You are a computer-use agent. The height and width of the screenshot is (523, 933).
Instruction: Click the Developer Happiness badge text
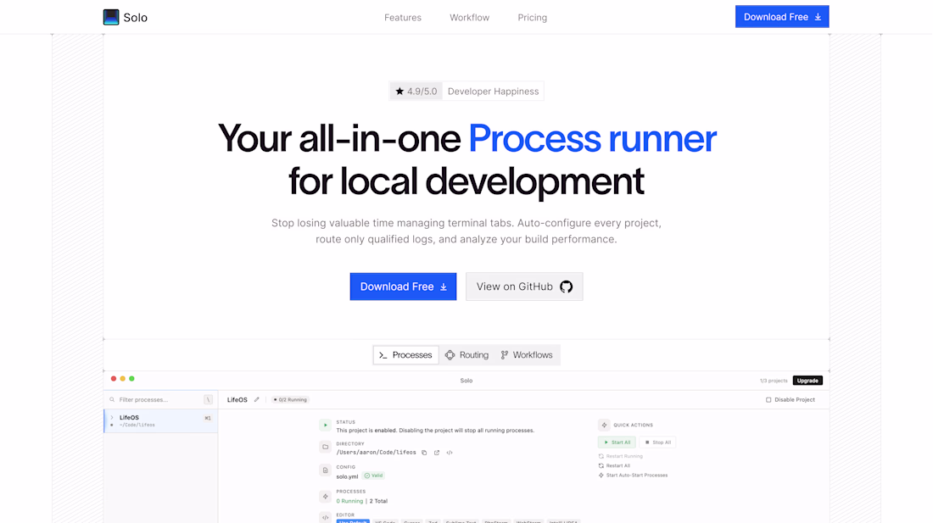tap(494, 91)
